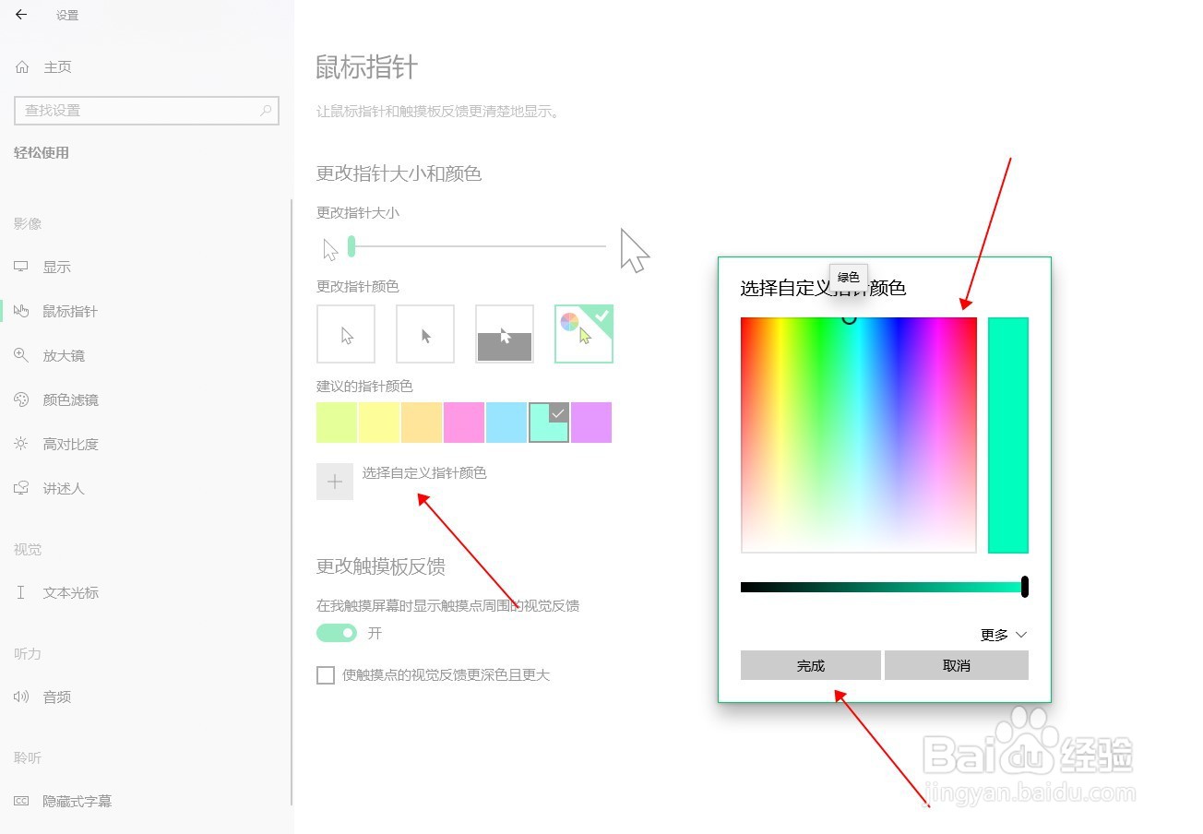The width and height of the screenshot is (1203, 834).
Task: Select the sky blue suggested color
Action: (506, 423)
